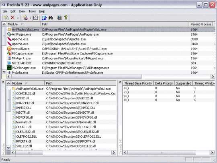The image size is (217, 163).
Task: Select the first Apache.exe feather icon with parent 3580
Action: 9,39
